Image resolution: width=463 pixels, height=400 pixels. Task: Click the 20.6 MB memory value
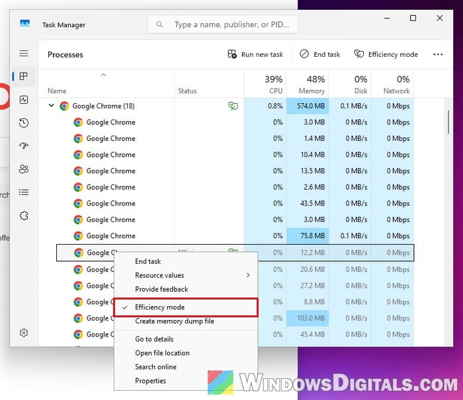coord(312,270)
